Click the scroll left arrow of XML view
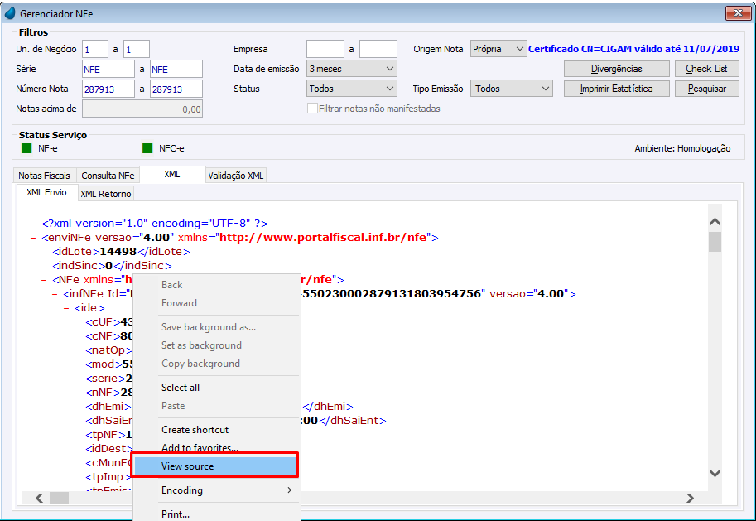The width and height of the screenshot is (756, 521). (40, 497)
